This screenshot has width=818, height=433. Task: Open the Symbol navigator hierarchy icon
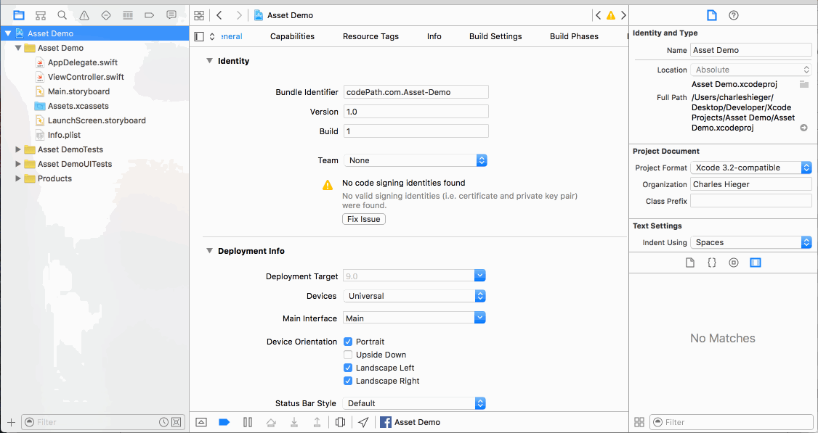pyautogui.click(x=41, y=15)
